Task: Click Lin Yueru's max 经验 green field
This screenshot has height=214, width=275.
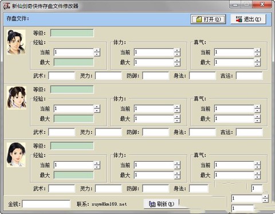Action: (x=74, y=175)
